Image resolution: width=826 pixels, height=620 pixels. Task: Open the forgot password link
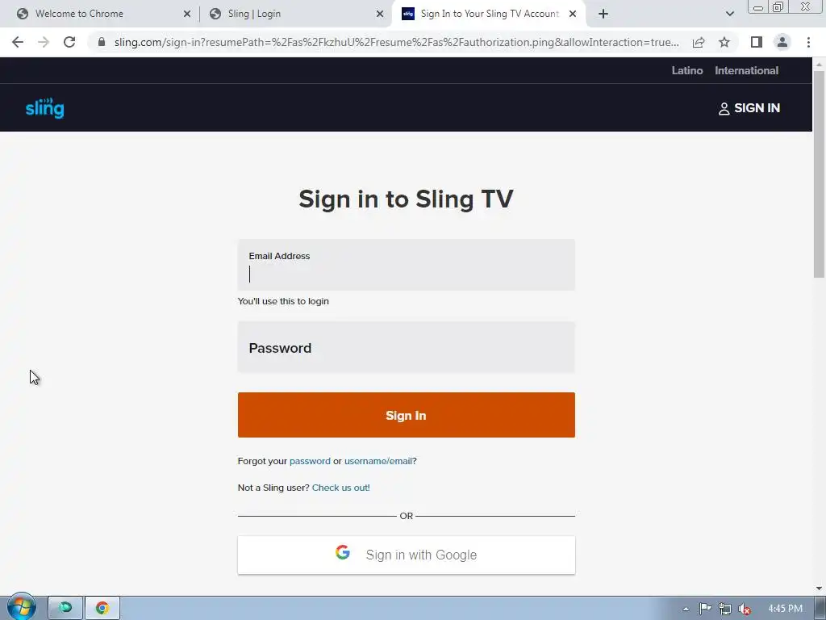coord(310,461)
